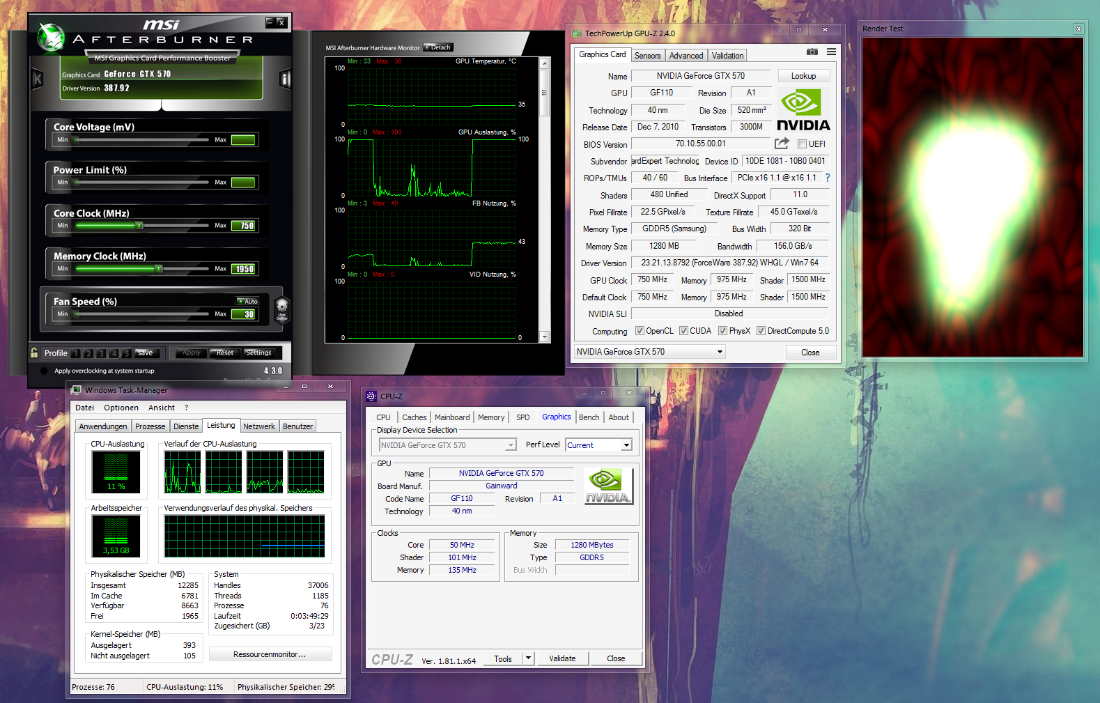The width and height of the screenshot is (1100, 703).
Task: Click the Fan Speed slider track
Action: 141,314
